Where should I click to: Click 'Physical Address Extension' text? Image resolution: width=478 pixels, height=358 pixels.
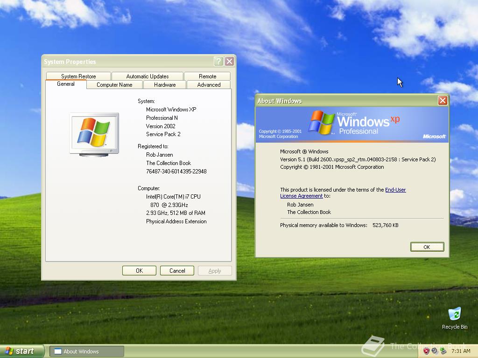point(176,221)
